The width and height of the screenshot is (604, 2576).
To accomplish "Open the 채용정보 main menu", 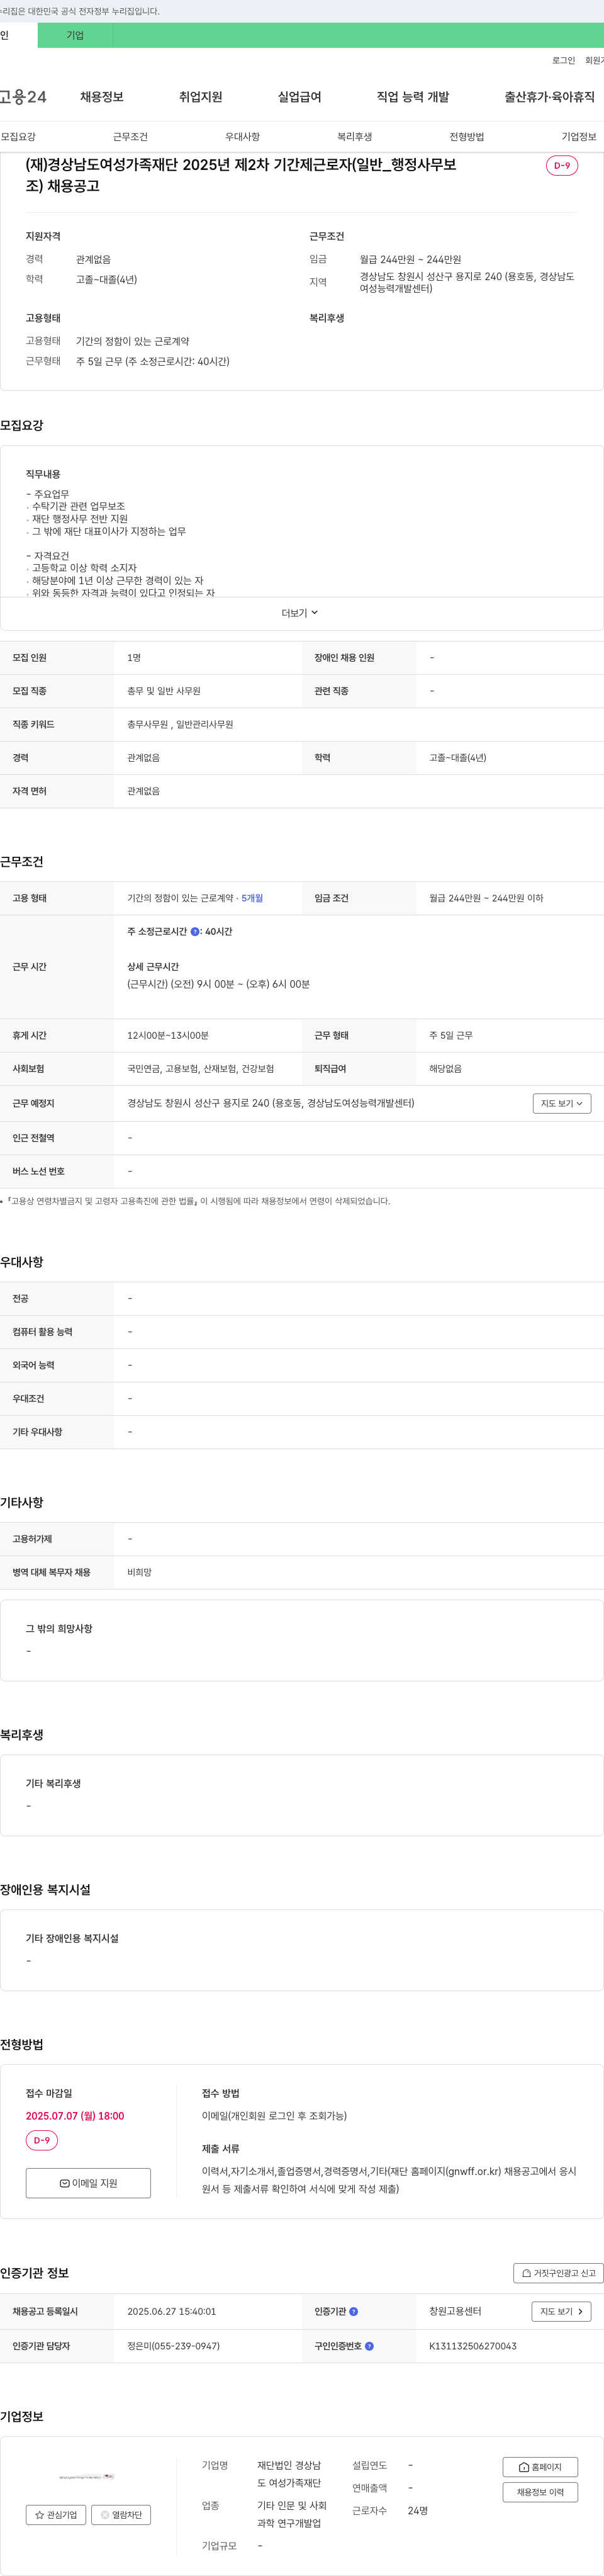I will pos(102,97).
